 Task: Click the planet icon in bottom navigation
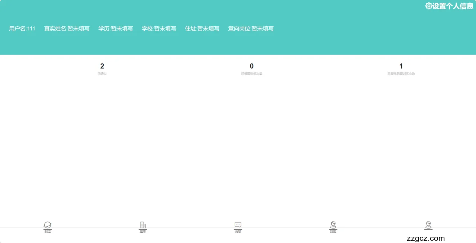(48, 225)
